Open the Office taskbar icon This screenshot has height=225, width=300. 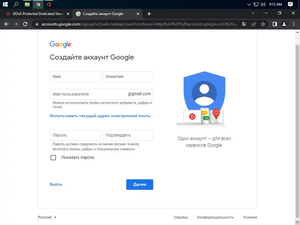coord(49,4)
